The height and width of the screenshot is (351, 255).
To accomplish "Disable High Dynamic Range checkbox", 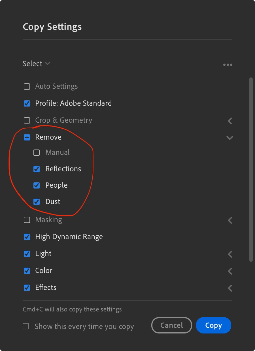I will [x=27, y=237].
